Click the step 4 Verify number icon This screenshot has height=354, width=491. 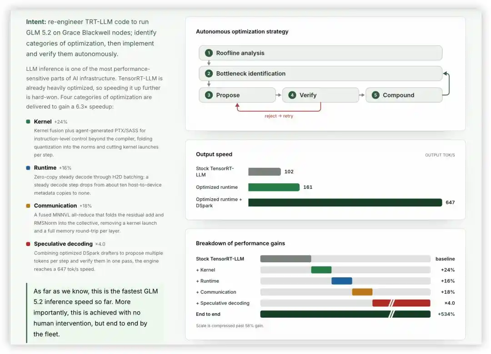(x=292, y=95)
